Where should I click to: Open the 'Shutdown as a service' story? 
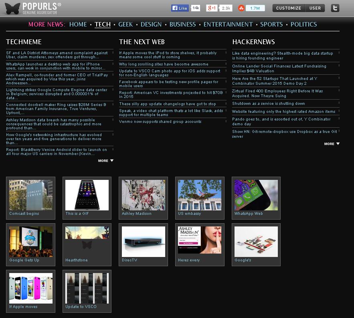click(269, 104)
